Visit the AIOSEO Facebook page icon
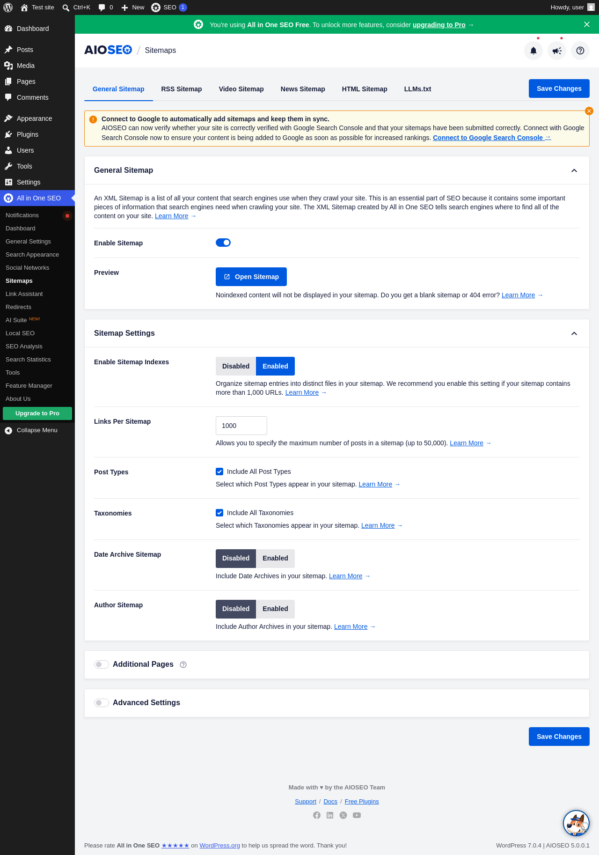Viewport: 599px width, 855px height. click(317, 815)
